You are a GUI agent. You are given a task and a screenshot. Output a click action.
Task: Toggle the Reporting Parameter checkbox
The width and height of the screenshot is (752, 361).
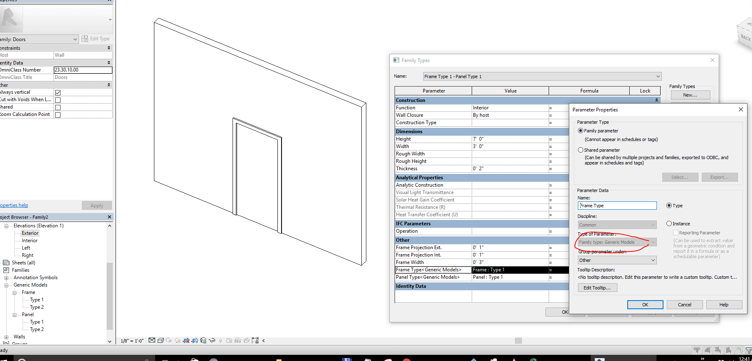(676, 233)
